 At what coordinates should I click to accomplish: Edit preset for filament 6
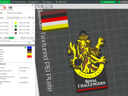pos(33,30)
